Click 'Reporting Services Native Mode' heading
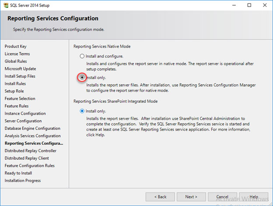Screen dimensions: 273x206 [x=102, y=46]
